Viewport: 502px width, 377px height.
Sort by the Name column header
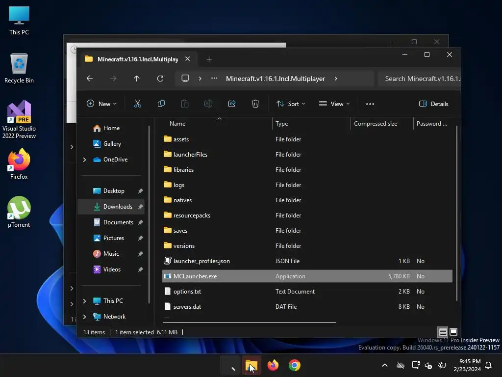click(177, 123)
